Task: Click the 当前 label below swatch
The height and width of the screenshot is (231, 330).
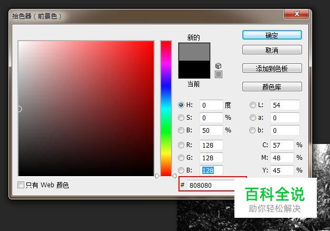Action: [194, 84]
